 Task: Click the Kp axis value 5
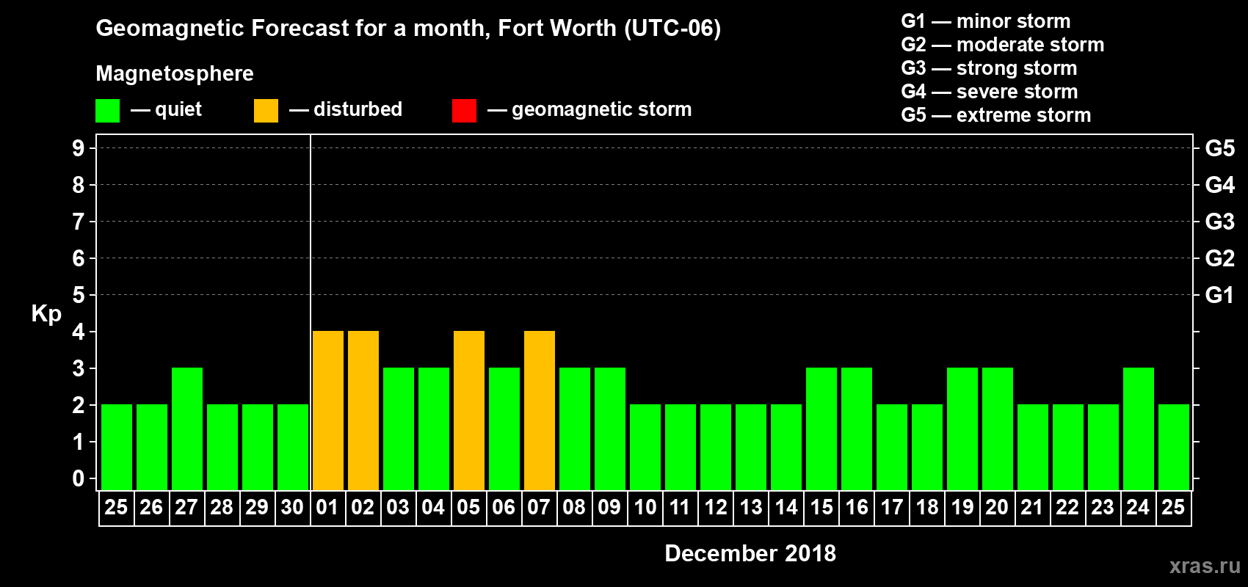click(x=79, y=295)
